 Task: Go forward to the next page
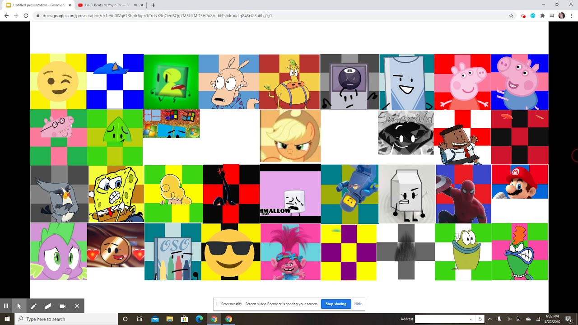click(x=16, y=15)
